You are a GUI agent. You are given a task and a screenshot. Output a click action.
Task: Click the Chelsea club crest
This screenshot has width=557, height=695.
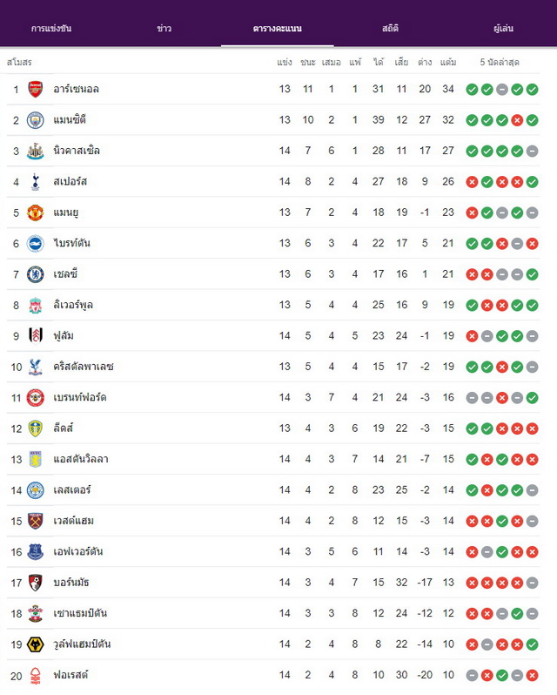(x=36, y=274)
